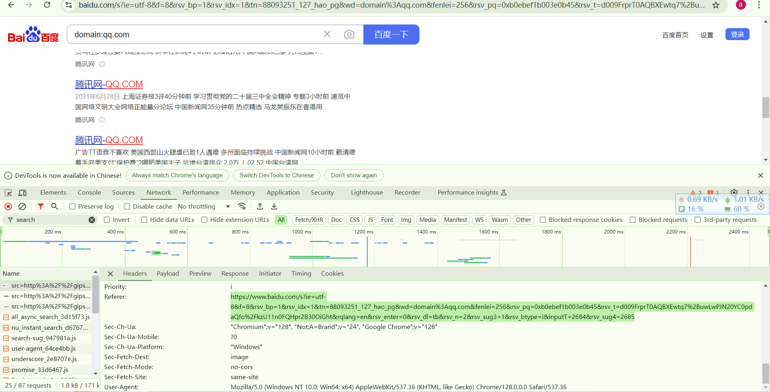Image resolution: width=770 pixels, height=392 pixels.
Task: Open Chrome three-dot menu
Action: click(x=759, y=5)
